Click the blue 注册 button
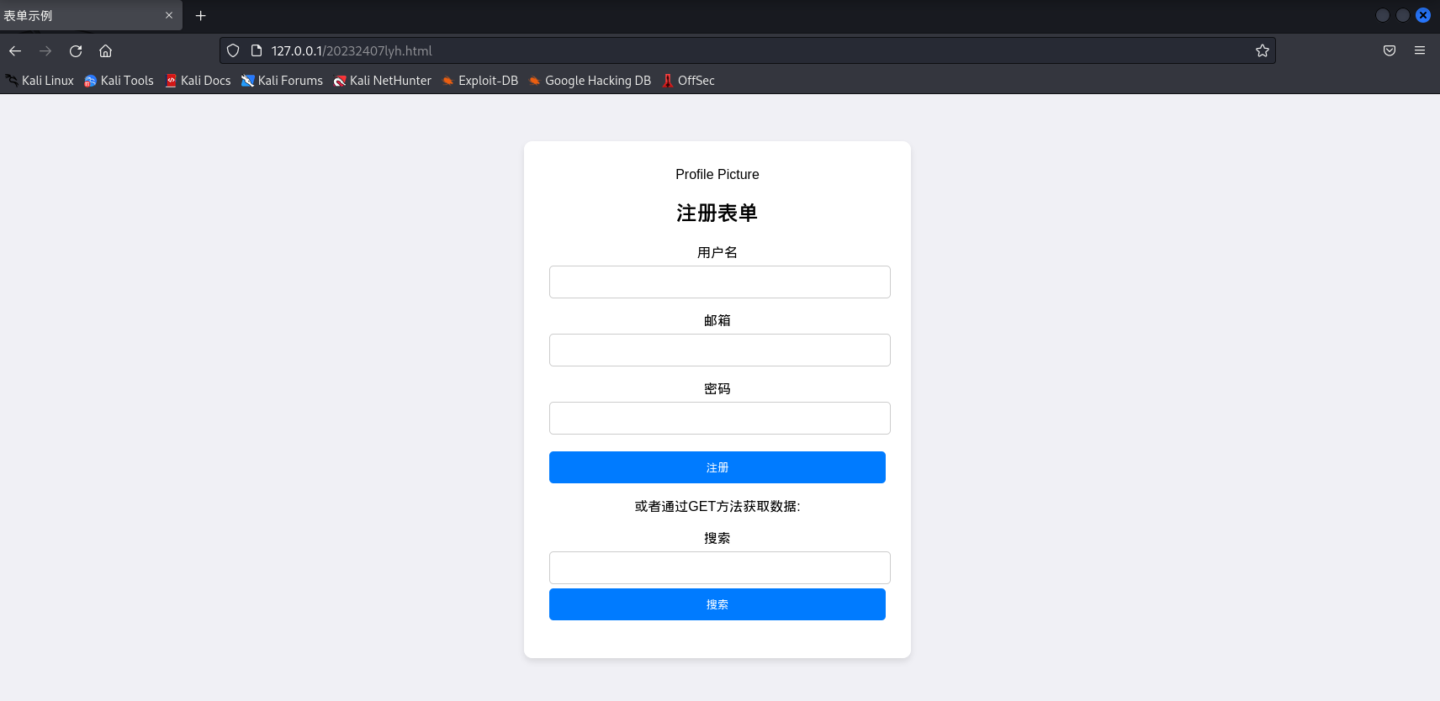The image size is (1440, 701). click(x=717, y=467)
